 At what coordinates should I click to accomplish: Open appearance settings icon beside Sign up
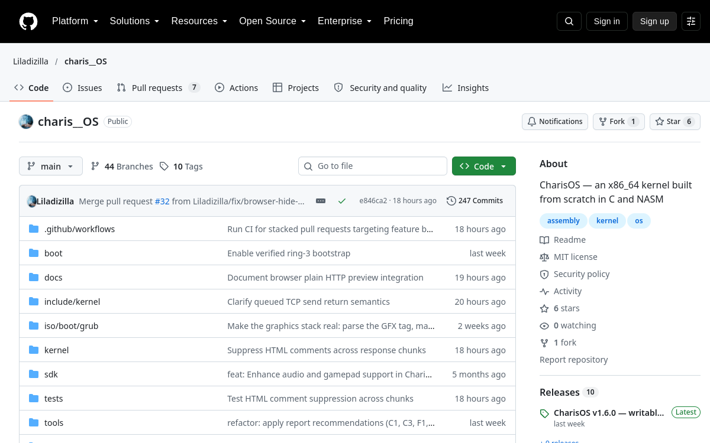point(691,21)
